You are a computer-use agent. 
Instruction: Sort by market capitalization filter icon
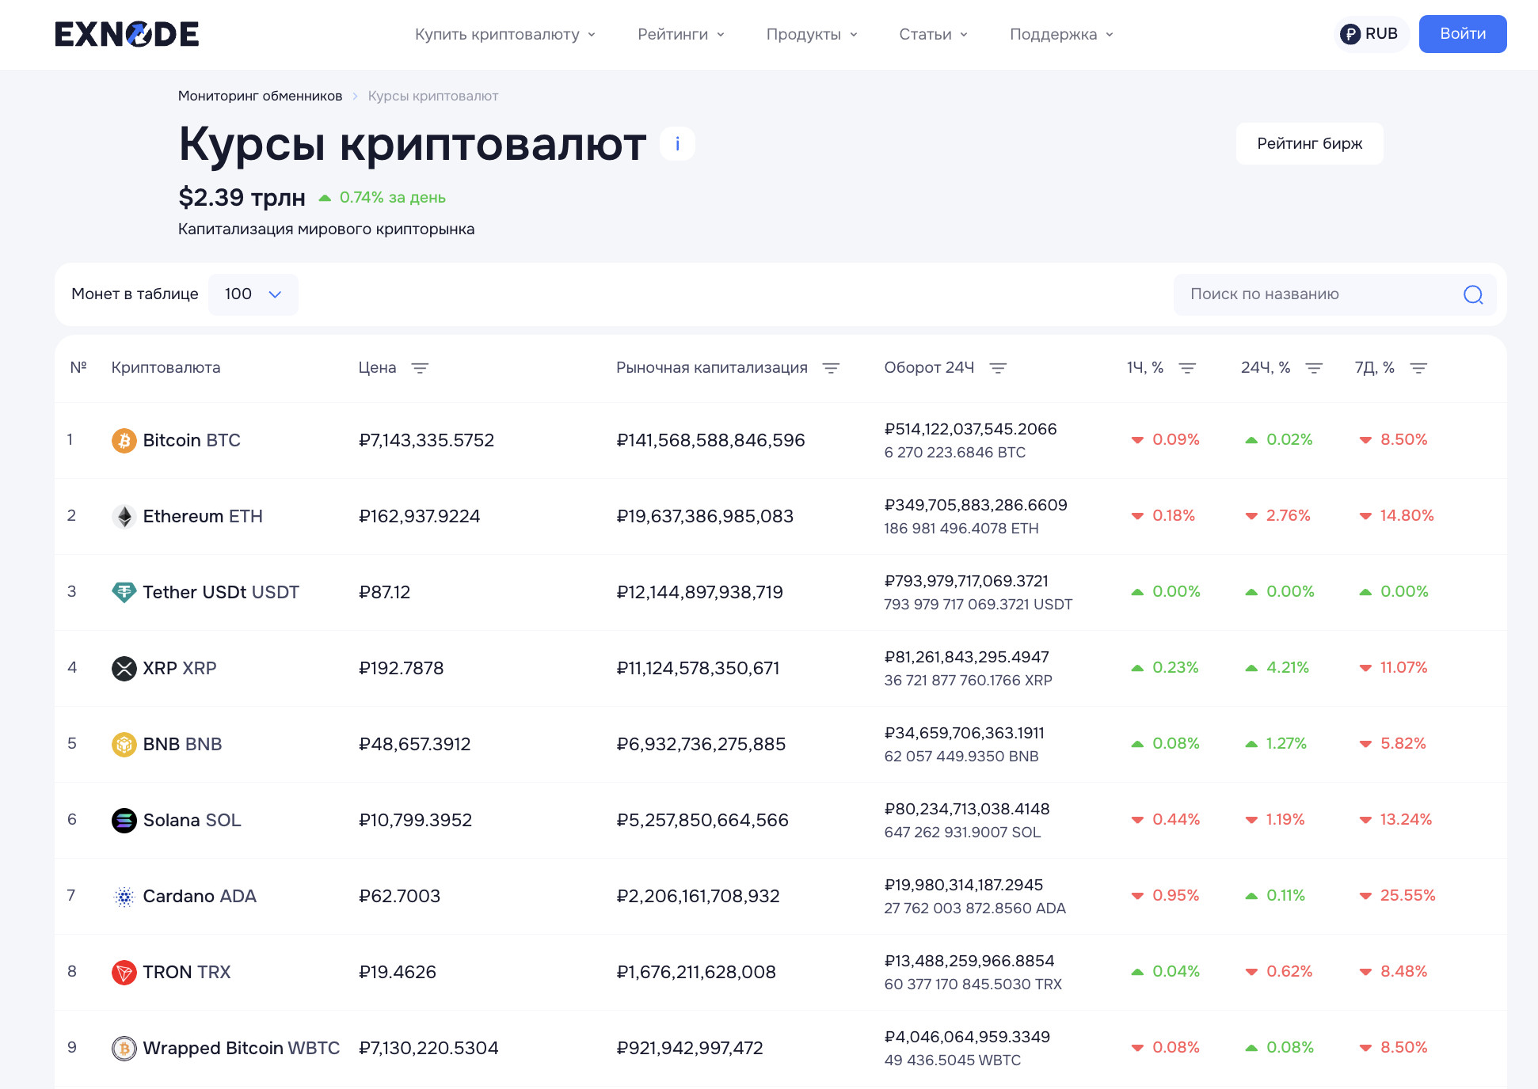831,368
